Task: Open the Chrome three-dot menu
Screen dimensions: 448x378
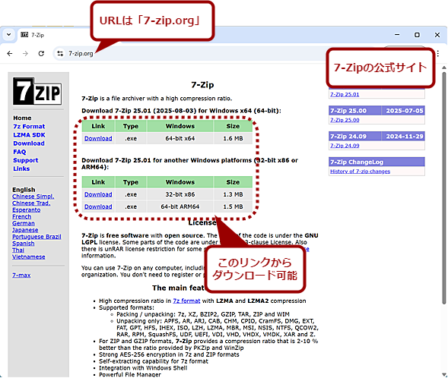Action: click(x=437, y=53)
